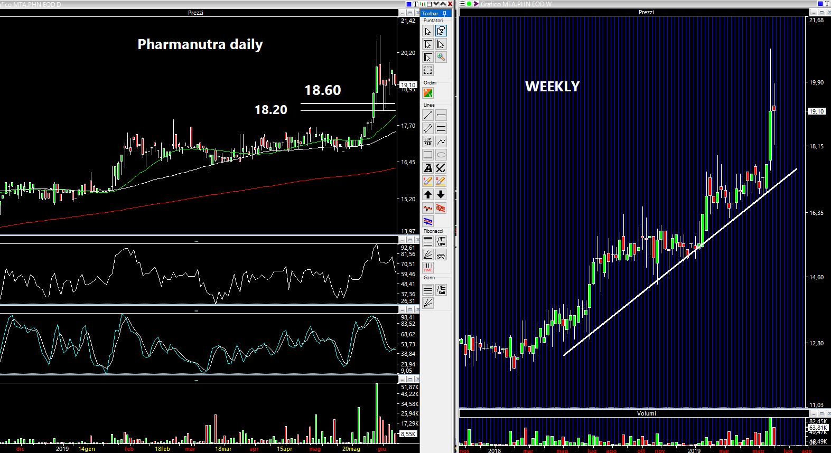Click the 63,81K volume tag on weekly chart
The width and height of the screenshot is (831, 453).
[818, 428]
